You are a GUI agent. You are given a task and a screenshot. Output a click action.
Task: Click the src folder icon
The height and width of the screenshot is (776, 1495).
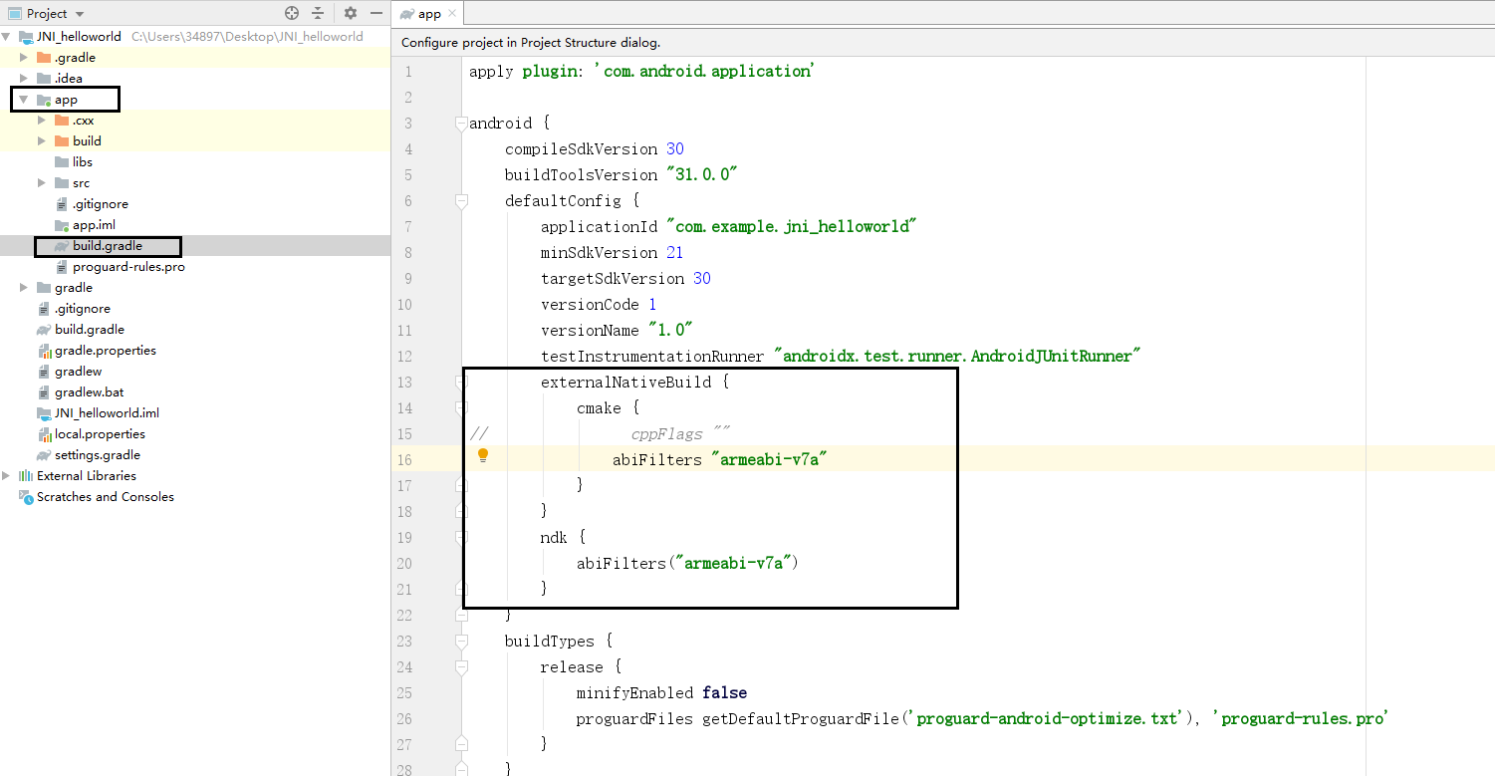coord(62,182)
